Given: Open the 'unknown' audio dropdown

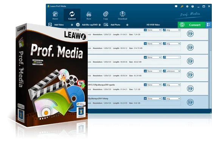Looking at the screenshot, I should click(172, 71).
